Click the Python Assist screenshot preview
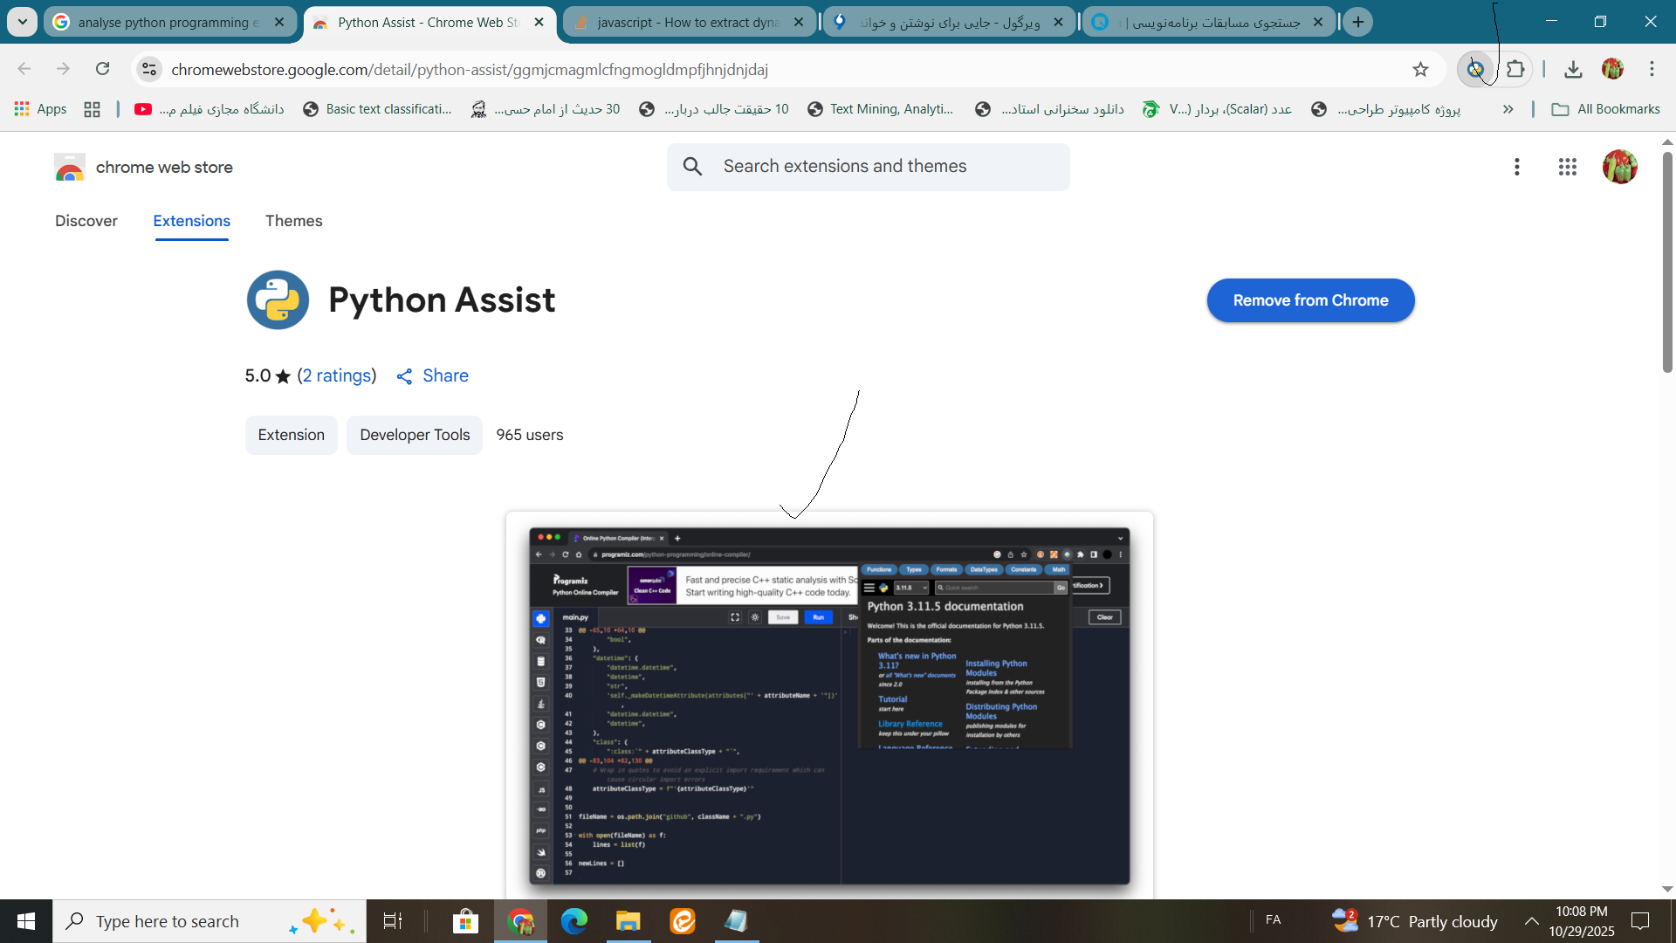Viewport: 1676px width, 943px height. [828, 706]
